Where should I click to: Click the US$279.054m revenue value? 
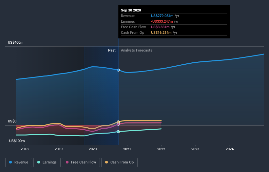pos(162,16)
